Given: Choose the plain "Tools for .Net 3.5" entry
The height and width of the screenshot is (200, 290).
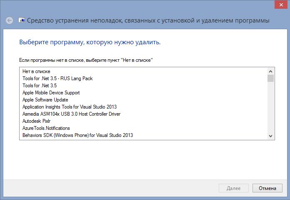Looking at the screenshot, I should point(40,86).
